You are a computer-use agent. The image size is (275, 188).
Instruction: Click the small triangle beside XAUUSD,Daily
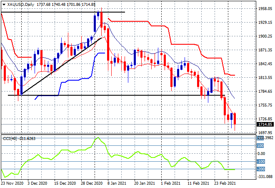4,5
